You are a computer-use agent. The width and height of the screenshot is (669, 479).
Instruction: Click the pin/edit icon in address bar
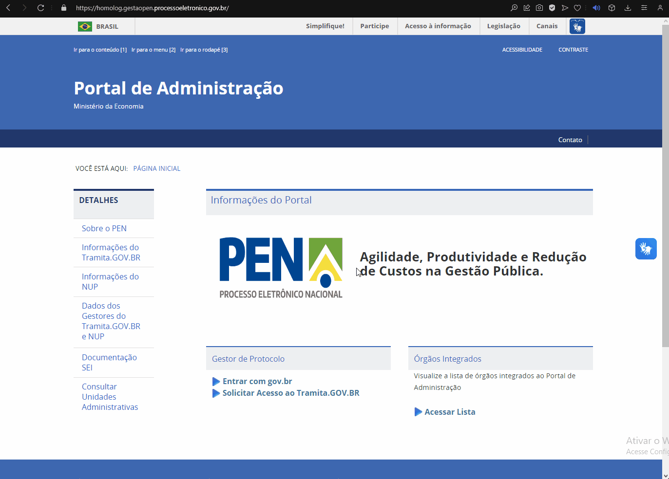point(527,8)
